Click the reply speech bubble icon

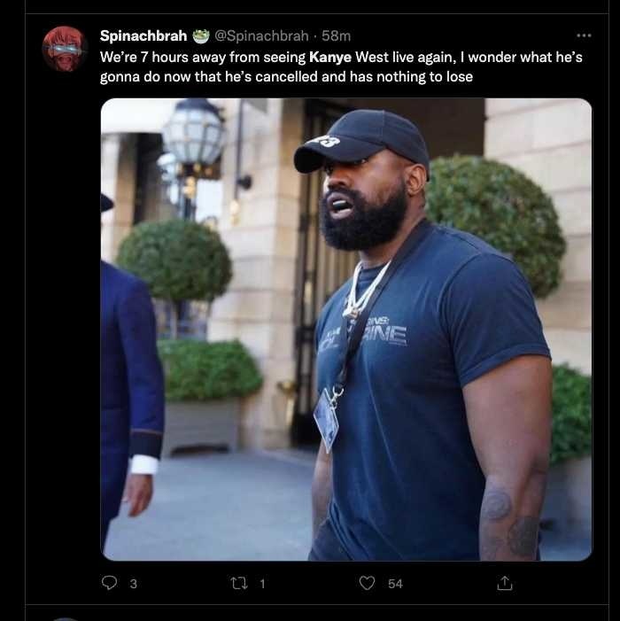point(109,583)
